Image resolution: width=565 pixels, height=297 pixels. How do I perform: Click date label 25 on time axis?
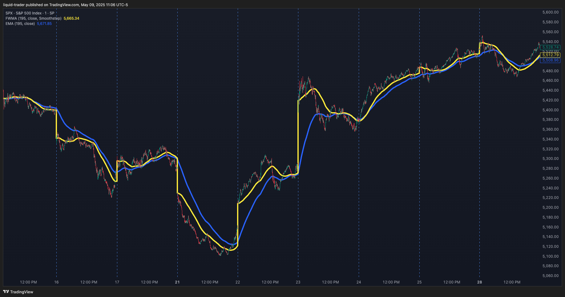(x=419, y=282)
